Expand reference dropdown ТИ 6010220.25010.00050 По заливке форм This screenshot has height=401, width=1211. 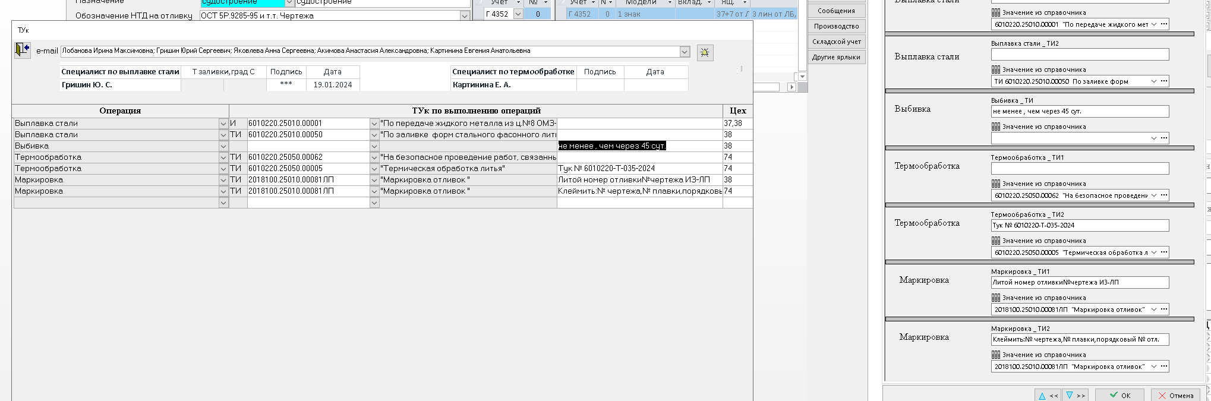pos(1154,81)
